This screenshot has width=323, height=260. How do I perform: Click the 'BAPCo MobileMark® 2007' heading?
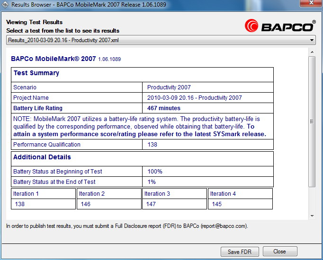coord(54,59)
